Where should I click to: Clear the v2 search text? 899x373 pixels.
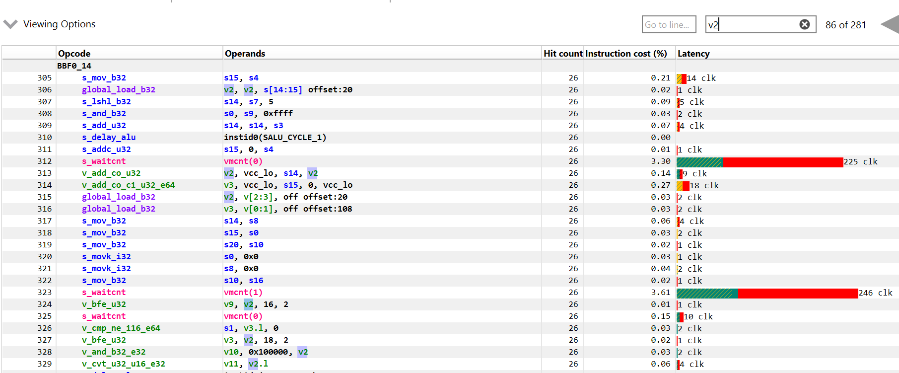(804, 24)
